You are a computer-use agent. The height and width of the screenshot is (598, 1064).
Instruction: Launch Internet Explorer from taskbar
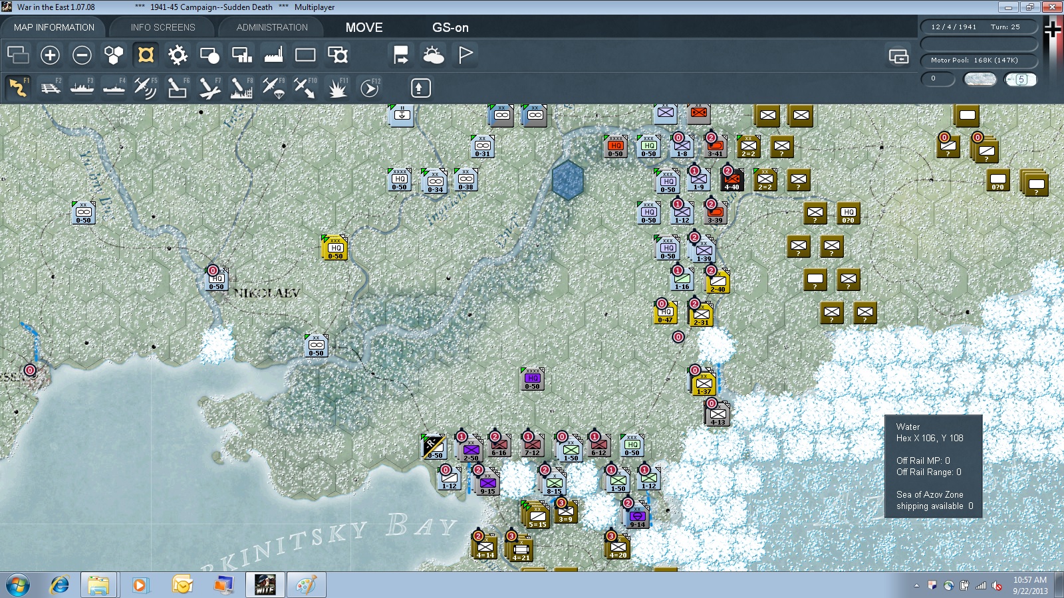pyautogui.click(x=60, y=585)
